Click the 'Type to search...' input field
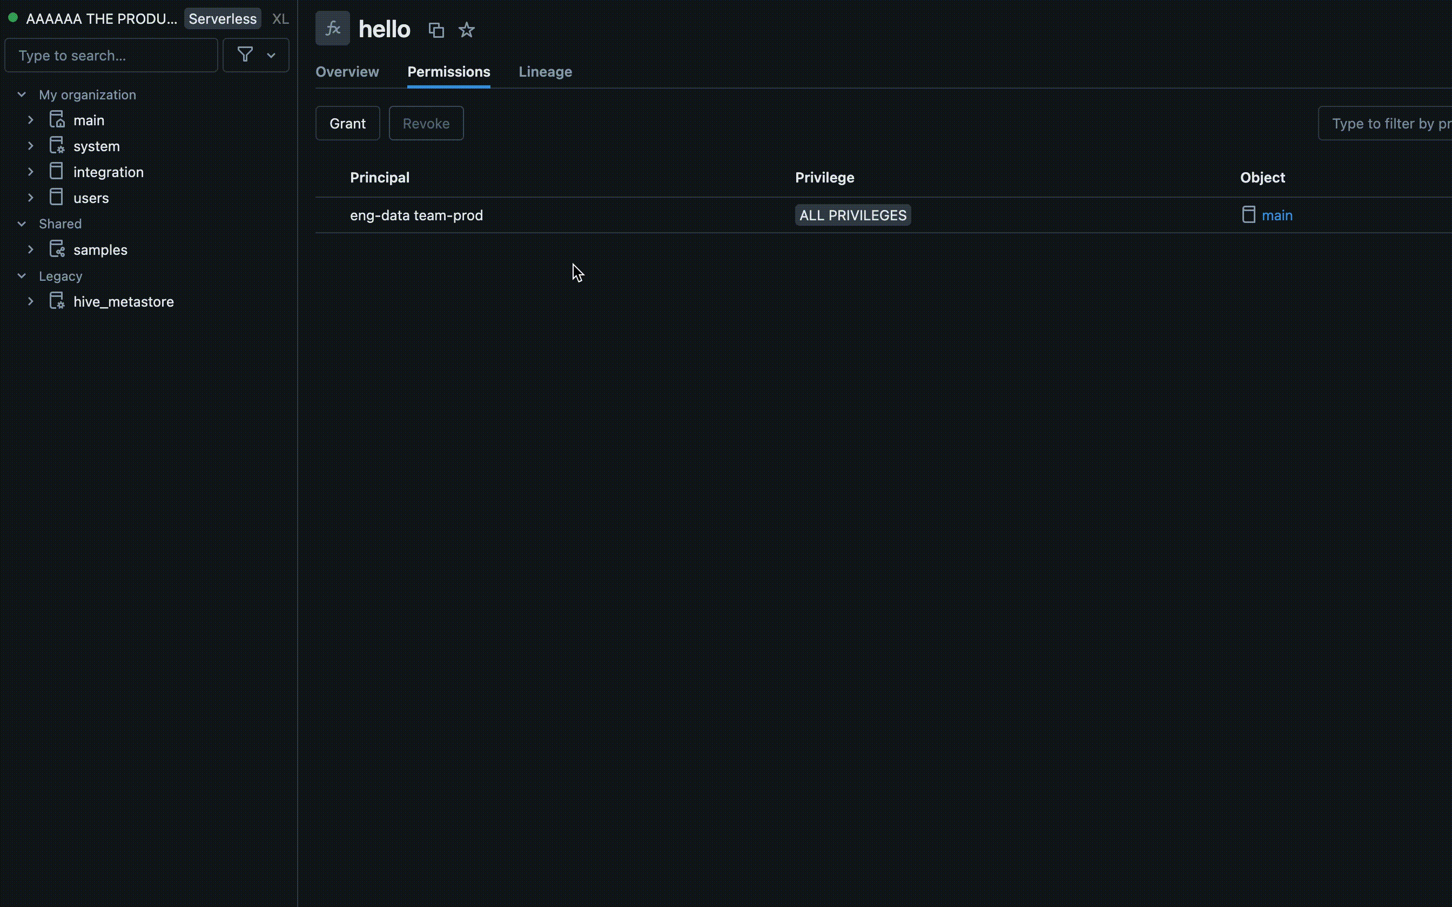Screen dimensions: 1452x907 tap(111, 56)
